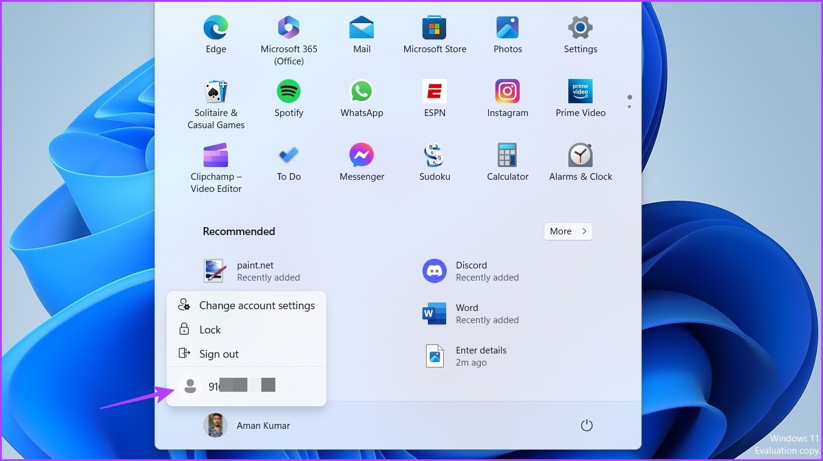Screen dimensions: 823x461
Task: Go to next pinned apps page dot
Action: pyautogui.click(x=629, y=107)
